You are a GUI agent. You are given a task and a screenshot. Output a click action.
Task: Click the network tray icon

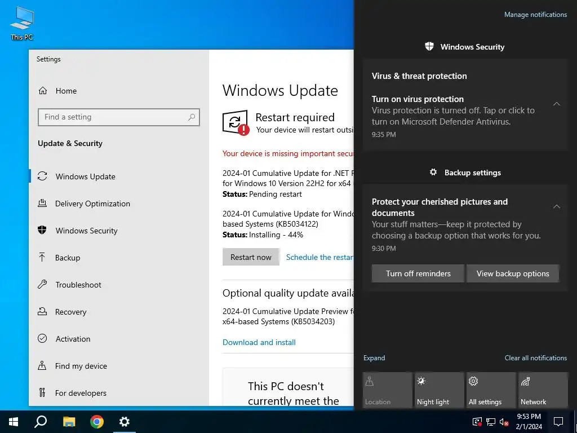tap(491, 422)
